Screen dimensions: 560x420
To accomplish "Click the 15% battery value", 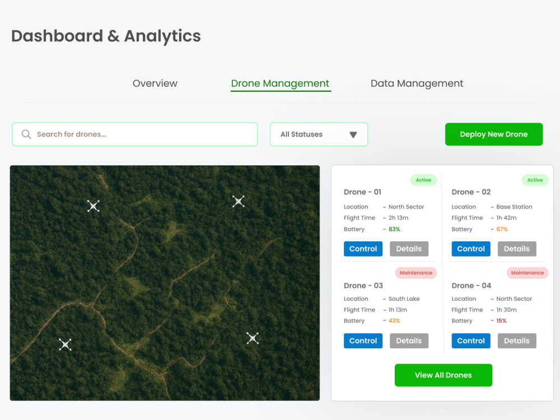I will pos(501,321).
